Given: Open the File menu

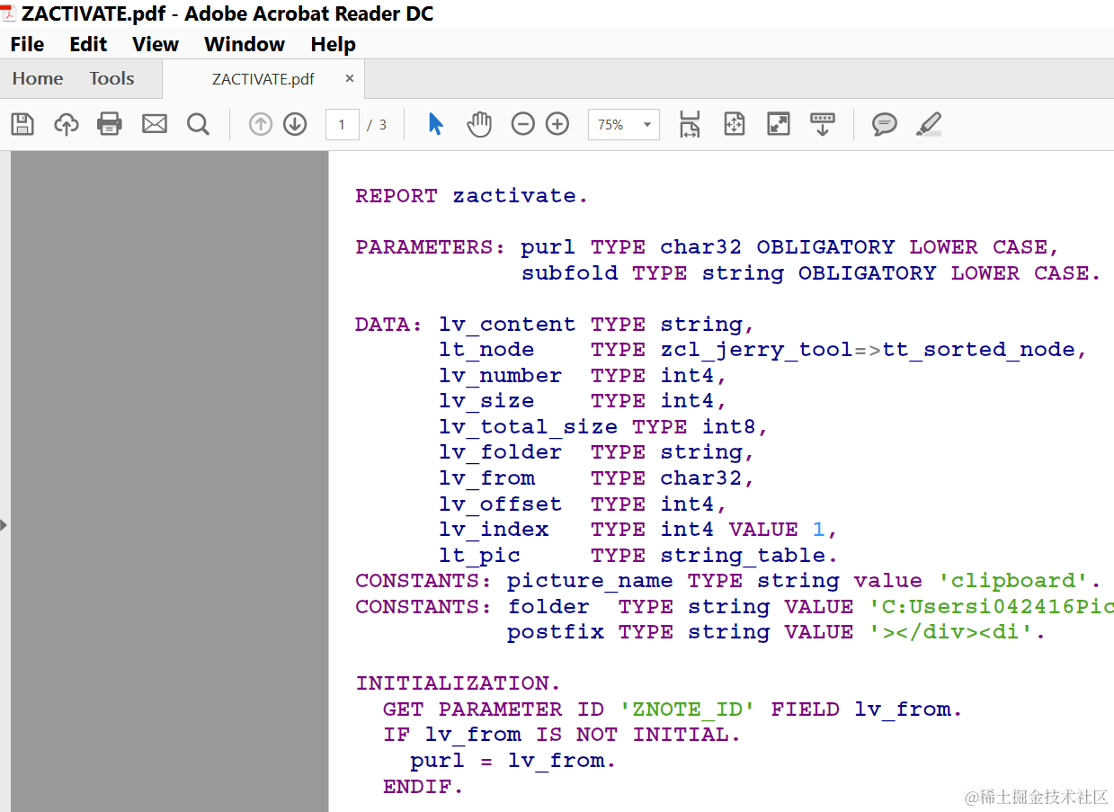Looking at the screenshot, I should tap(27, 44).
